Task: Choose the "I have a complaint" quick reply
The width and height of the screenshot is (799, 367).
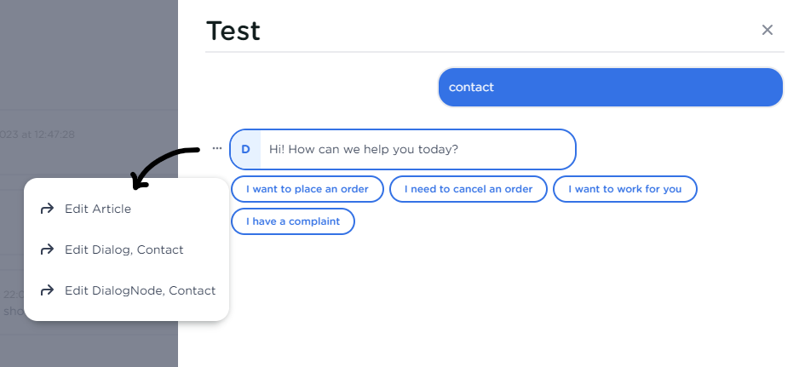Action: click(292, 221)
